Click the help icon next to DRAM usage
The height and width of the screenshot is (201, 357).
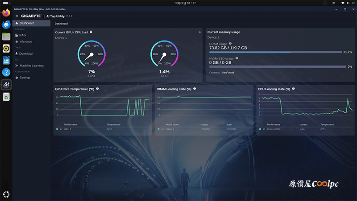tap(230, 44)
